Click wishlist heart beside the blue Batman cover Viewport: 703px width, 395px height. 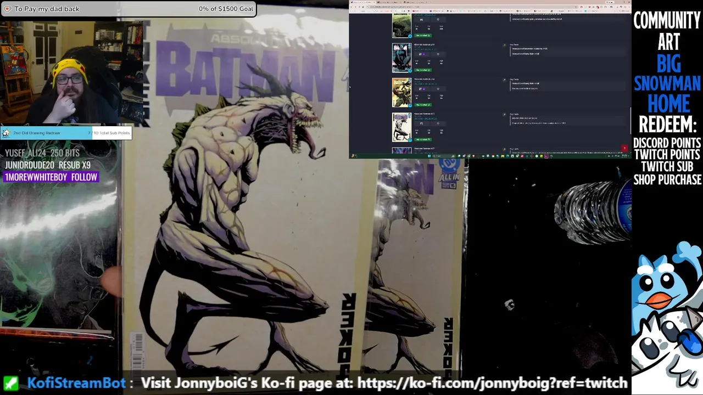pos(438,54)
